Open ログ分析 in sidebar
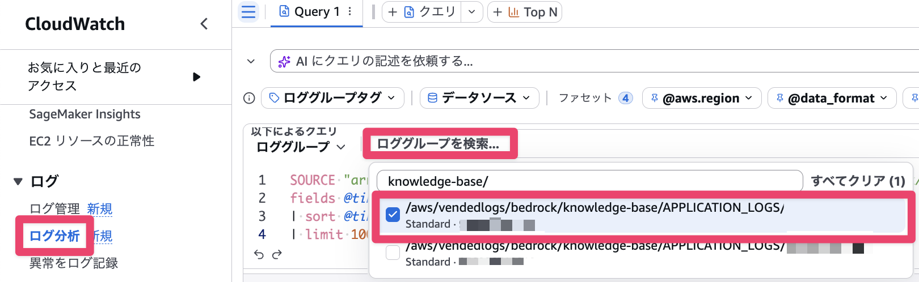The height and width of the screenshot is (282, 919). click(54, 236)
